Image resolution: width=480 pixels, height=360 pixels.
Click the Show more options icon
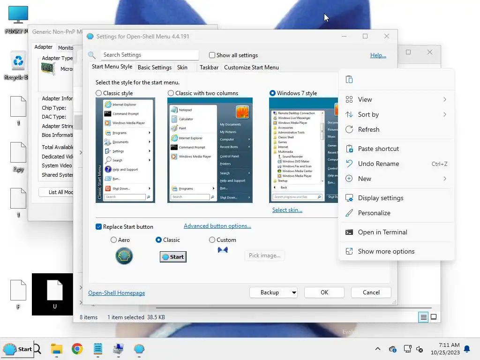coord(349,251)
